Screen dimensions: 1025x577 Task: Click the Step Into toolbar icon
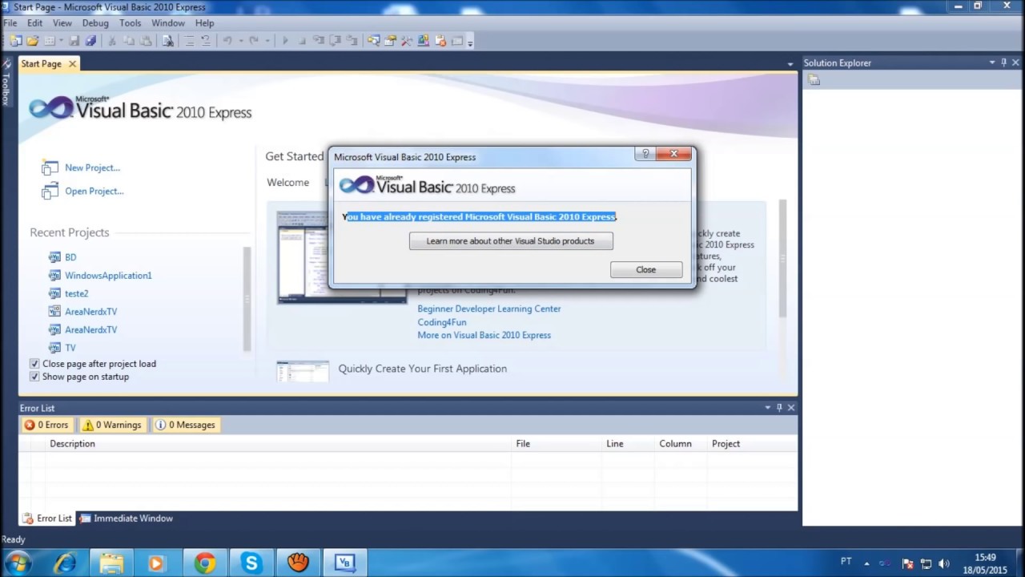coord(319,41)
